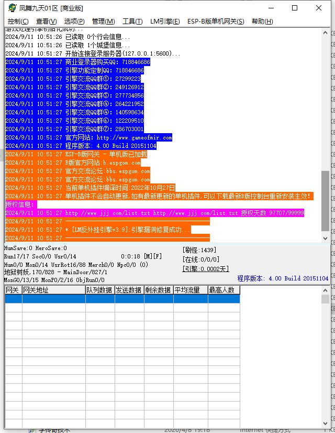Click log line 商业登录器购买QQ: 718846686
The image size is (335, 433).
[78, 62]
